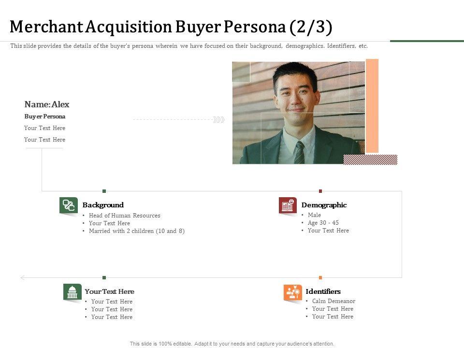
Task: Select the 'Age 30 - 45' bullet
Action: 323,223
